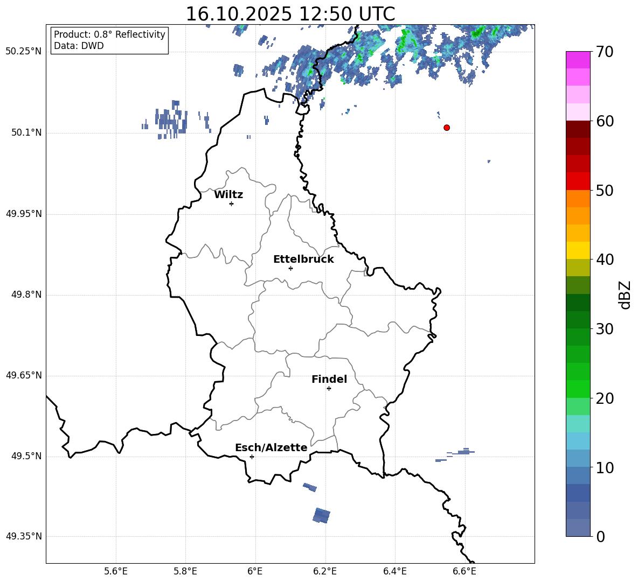This screenshot has height=582, width=638.
Task: Click the Findel station cross marker
Action: [329, 388]
